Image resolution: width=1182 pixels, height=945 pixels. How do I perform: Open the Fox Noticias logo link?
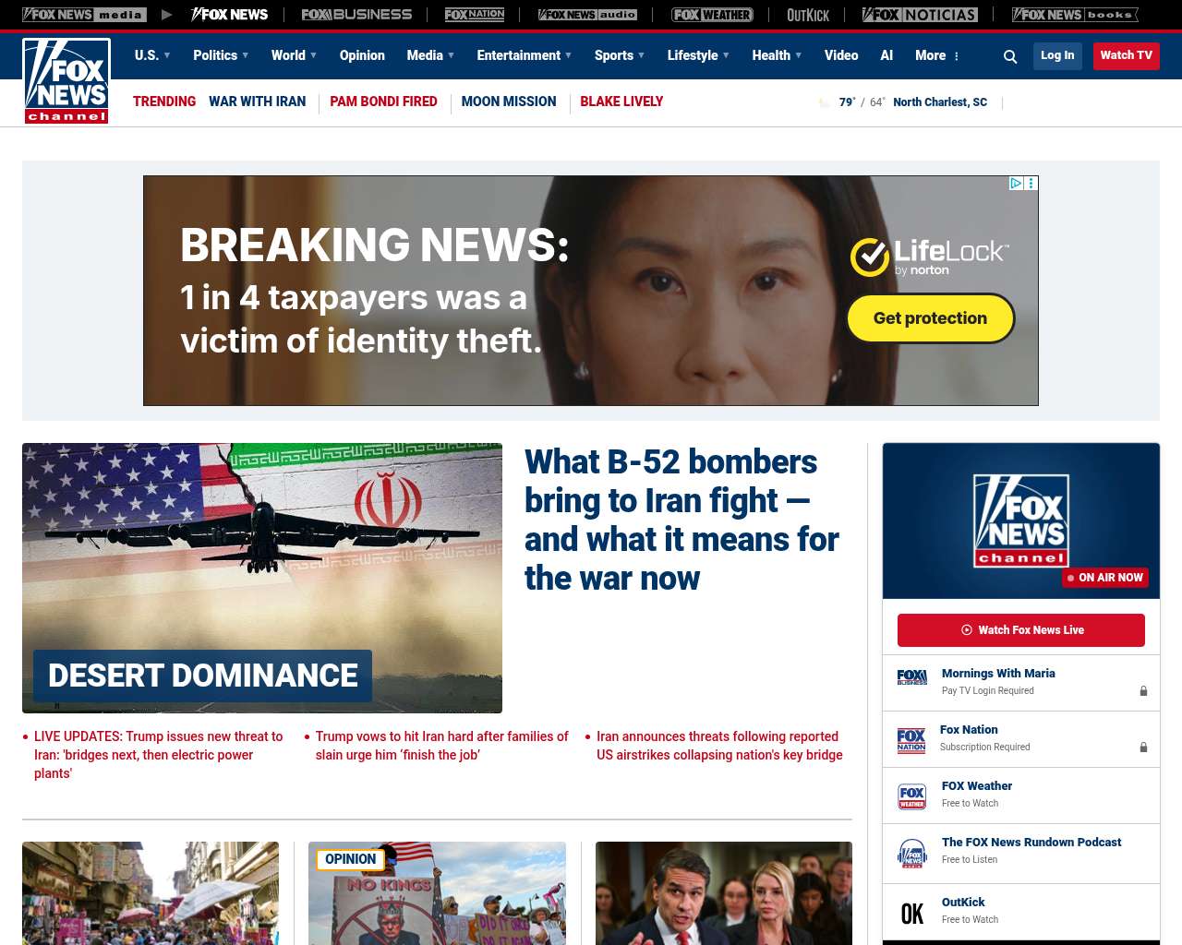919,15
